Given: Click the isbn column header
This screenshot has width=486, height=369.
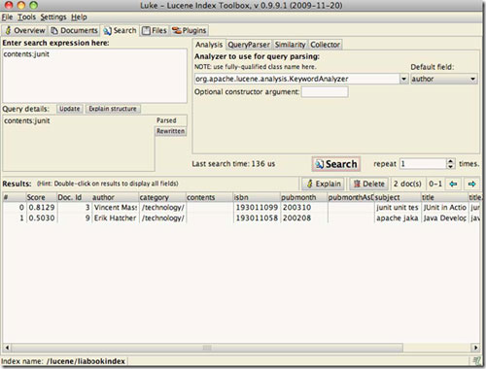Looking at the screenshot, I should (257, 197).
